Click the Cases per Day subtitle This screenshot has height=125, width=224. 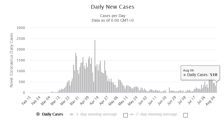(113, 16)
